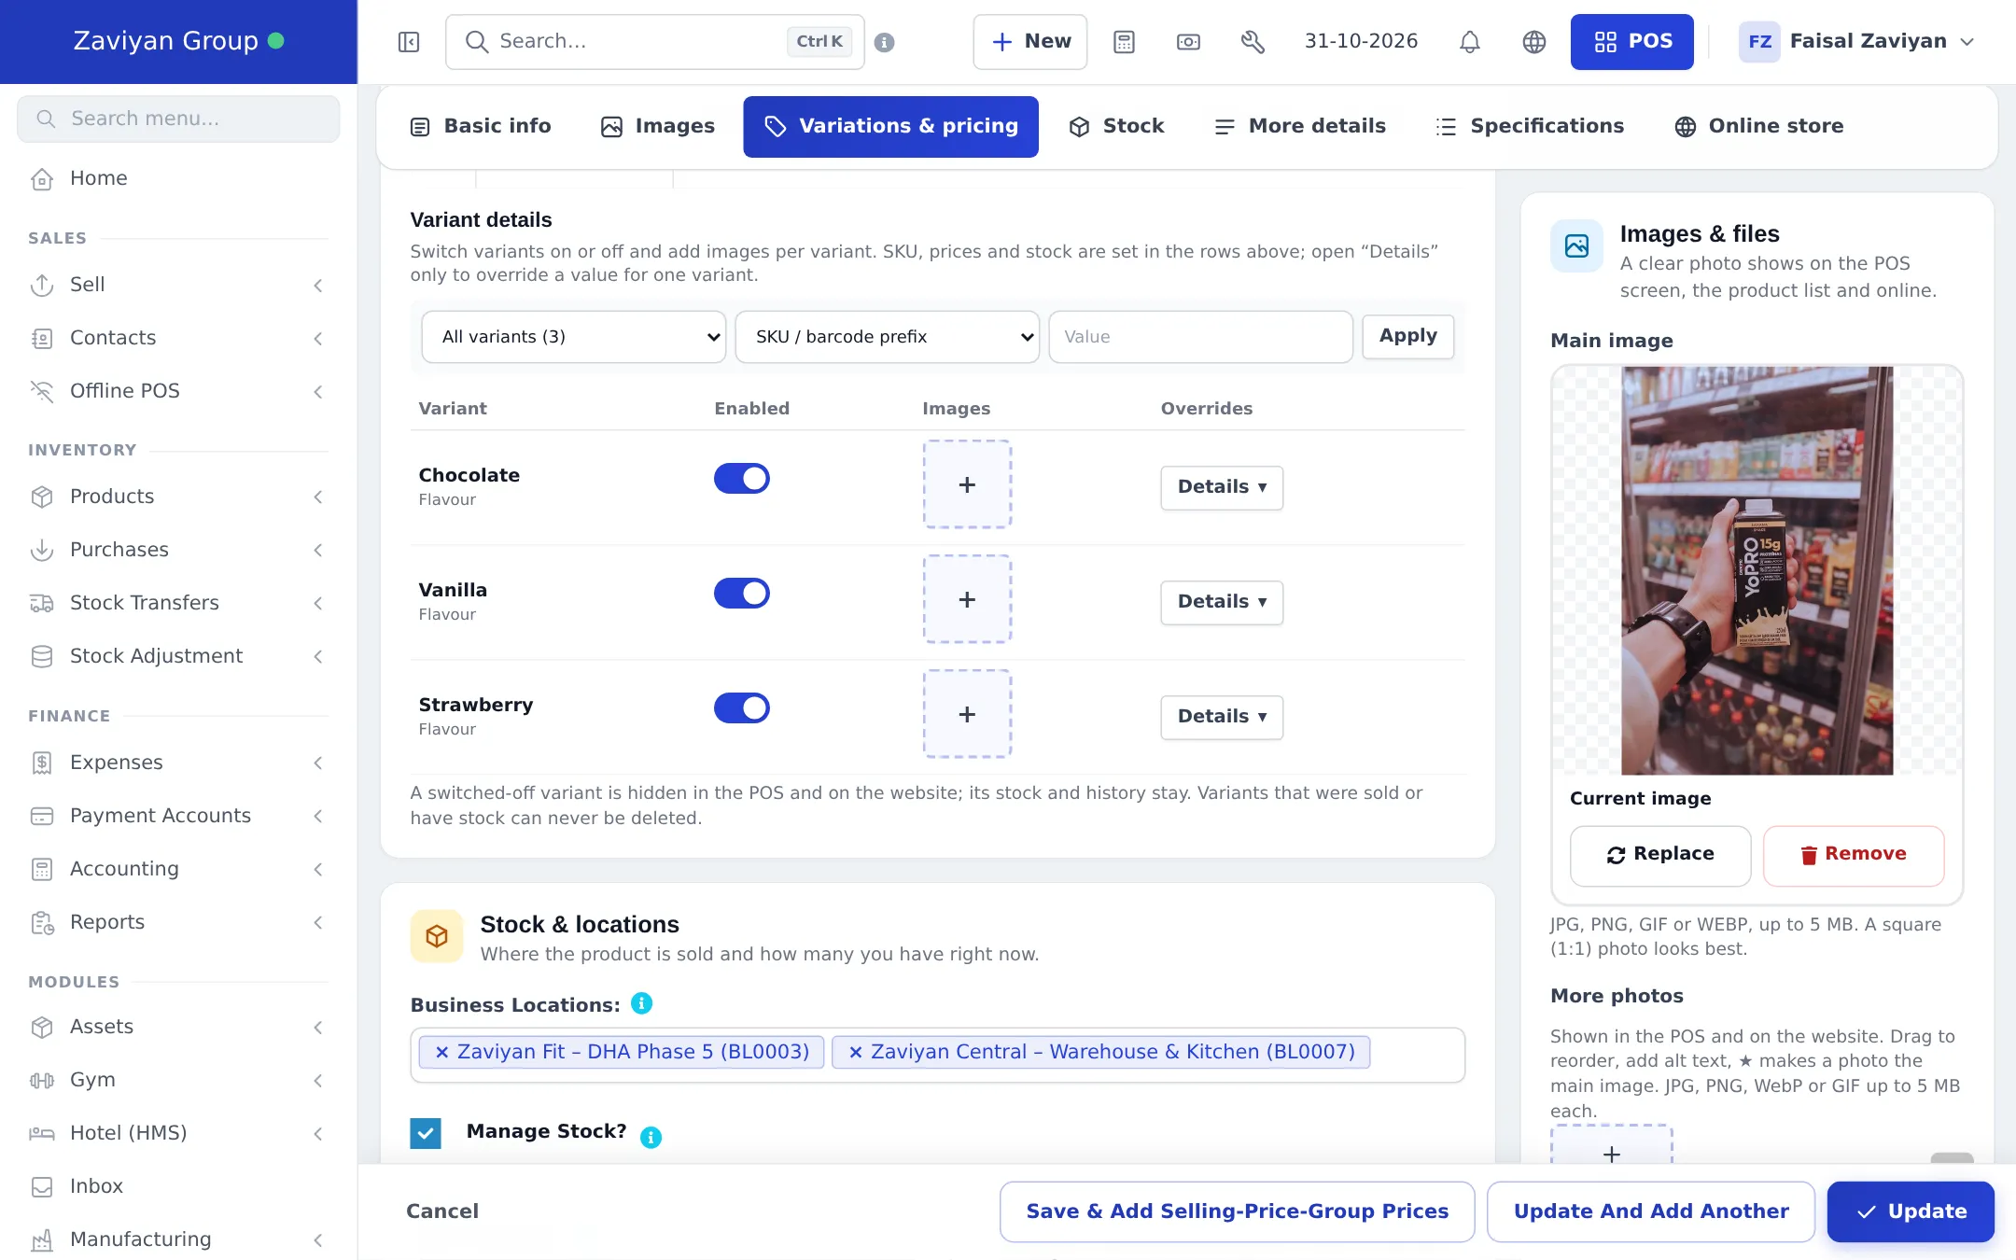Remove Zaviyan Central – Warehouse & Kitchen tag

pyautogui.click(x=856, y=1052)
